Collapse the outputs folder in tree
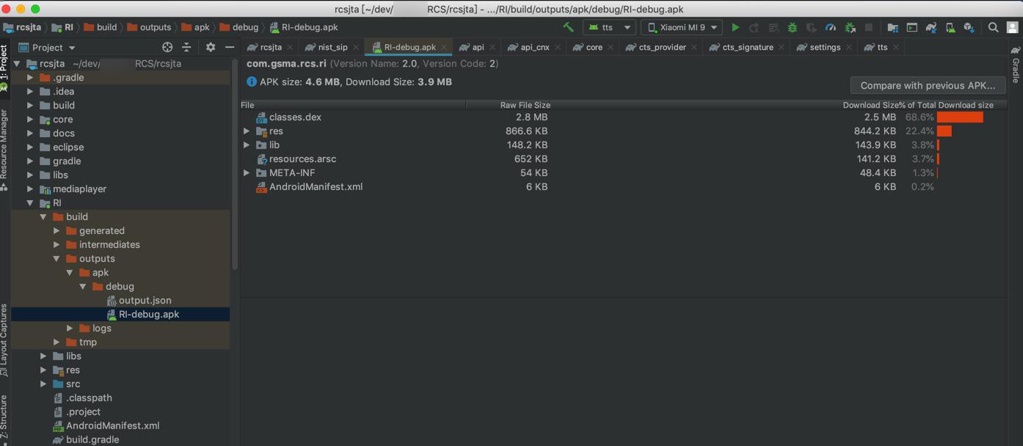 [x=57, y=259]
